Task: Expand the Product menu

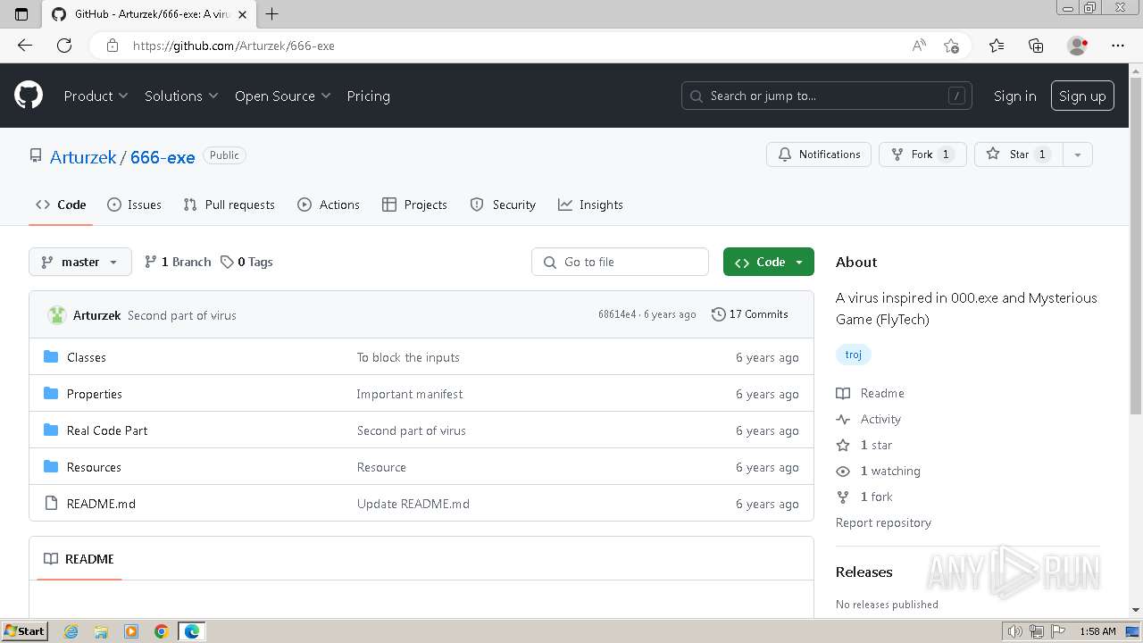Action: click(96, 96)
